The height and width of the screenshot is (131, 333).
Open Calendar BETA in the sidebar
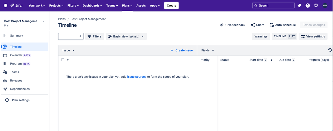[24, 55]
